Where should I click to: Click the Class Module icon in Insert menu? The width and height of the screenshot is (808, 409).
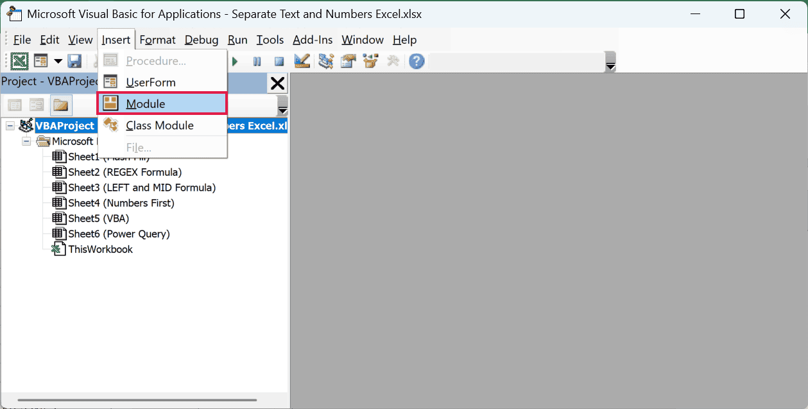point(111,125)
